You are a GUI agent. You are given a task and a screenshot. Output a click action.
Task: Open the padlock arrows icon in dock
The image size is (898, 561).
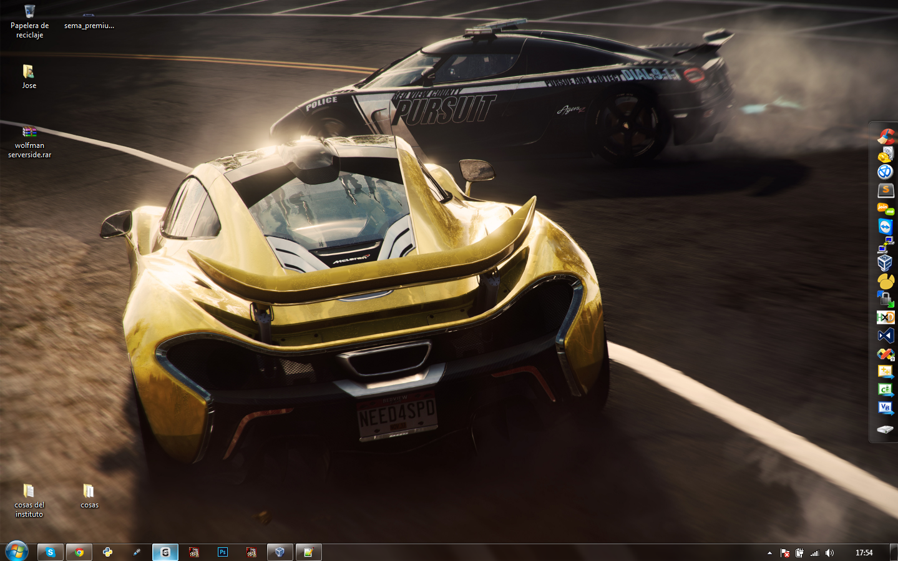tap(886, 299)
